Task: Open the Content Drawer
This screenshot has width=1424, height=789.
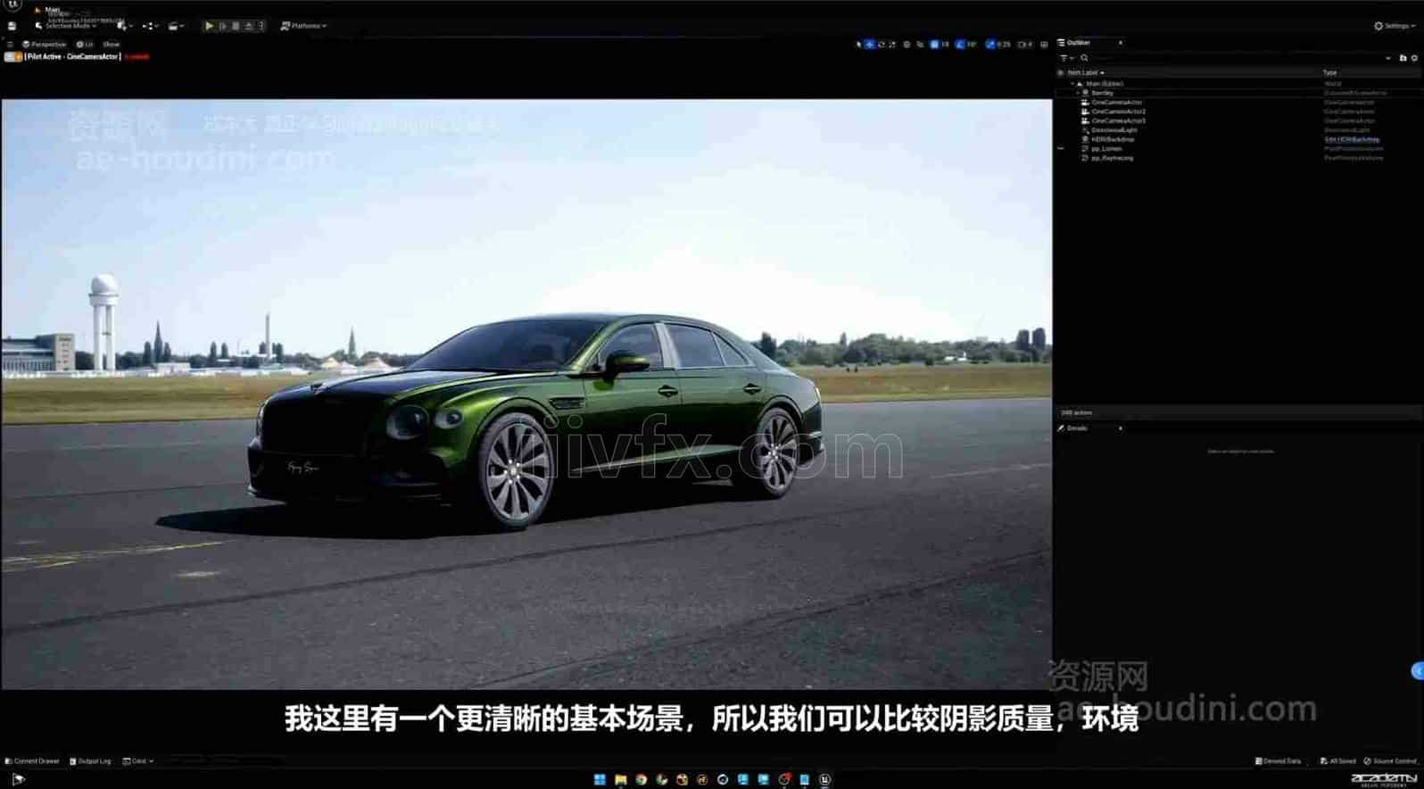Action: coord(32,761)
